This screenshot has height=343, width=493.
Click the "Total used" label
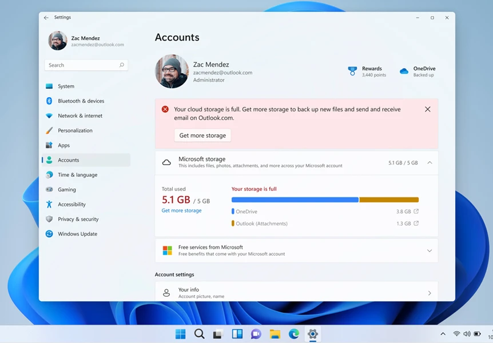tap(173, 189)
